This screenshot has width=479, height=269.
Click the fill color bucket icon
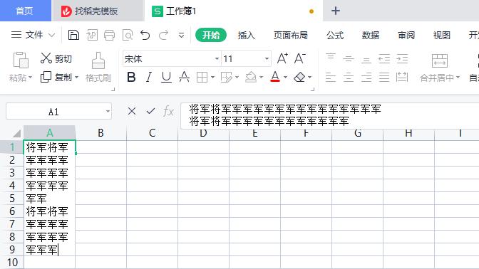coord(251,77)
